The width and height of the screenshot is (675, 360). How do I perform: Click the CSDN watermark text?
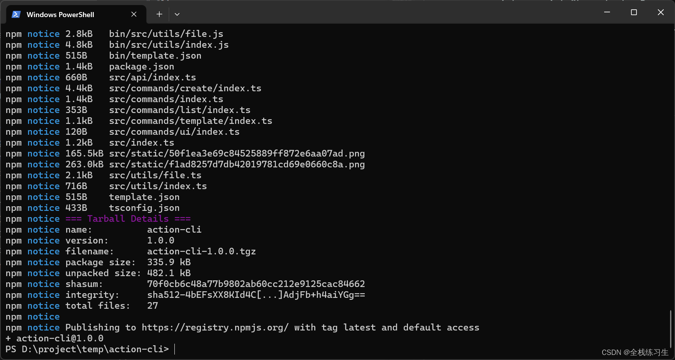635,352
